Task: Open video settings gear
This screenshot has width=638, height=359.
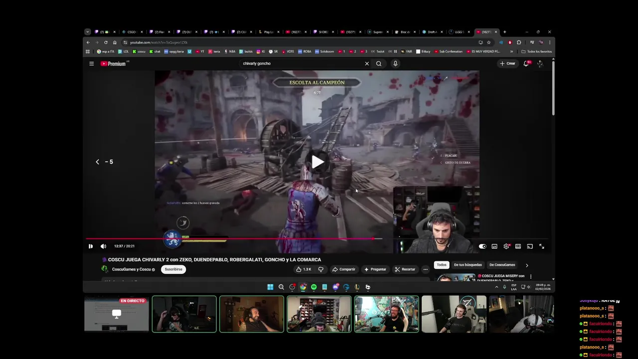Action: click(x=506, y=246)
